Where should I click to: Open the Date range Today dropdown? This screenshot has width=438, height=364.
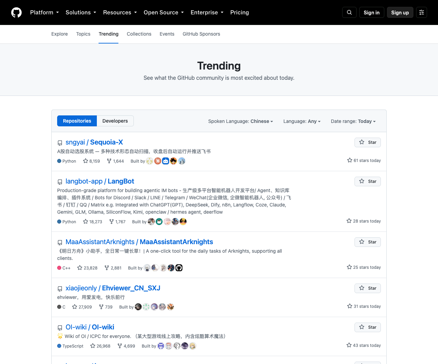pyautogui.click(x=353, y=121)
